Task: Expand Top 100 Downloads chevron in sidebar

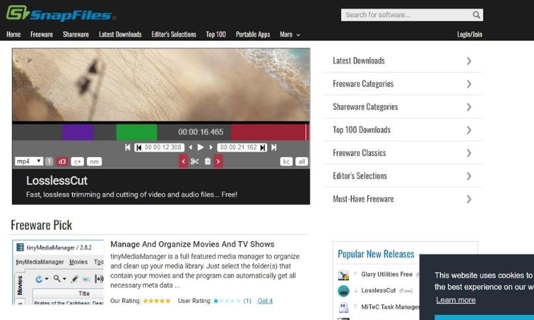Action: pos(469,130)
